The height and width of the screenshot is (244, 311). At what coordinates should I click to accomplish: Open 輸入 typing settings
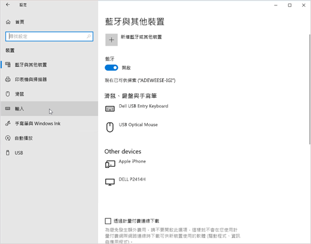point(49,109)
